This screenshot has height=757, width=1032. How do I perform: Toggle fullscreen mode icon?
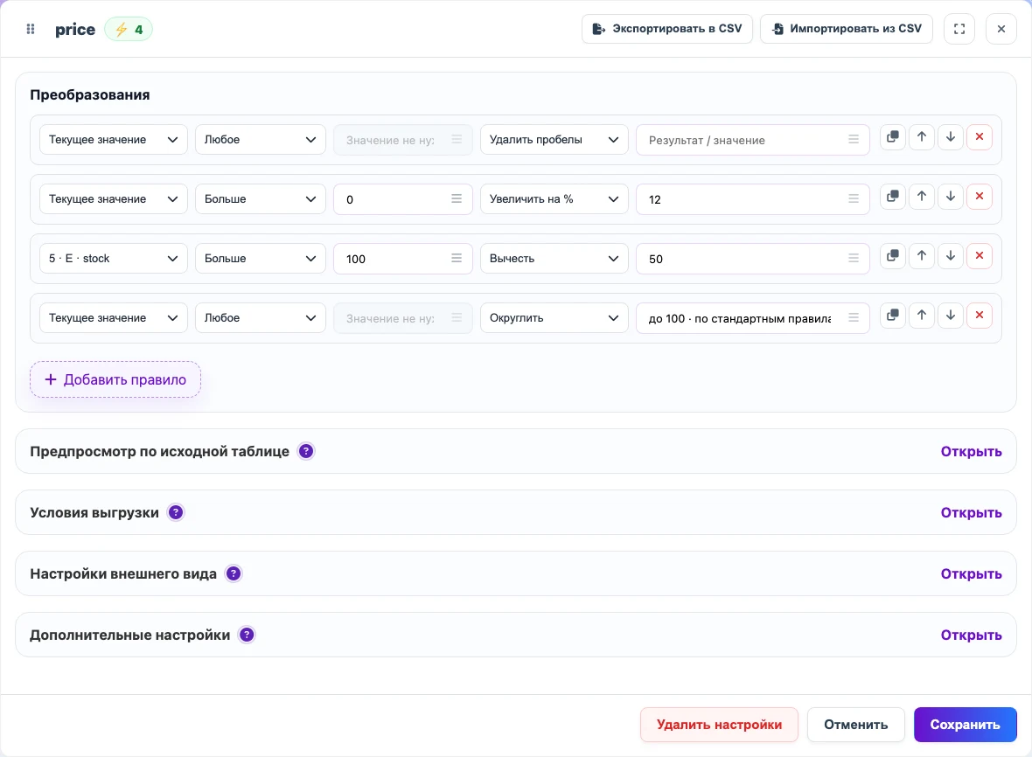pyautogui.click(x=959, y=29)
